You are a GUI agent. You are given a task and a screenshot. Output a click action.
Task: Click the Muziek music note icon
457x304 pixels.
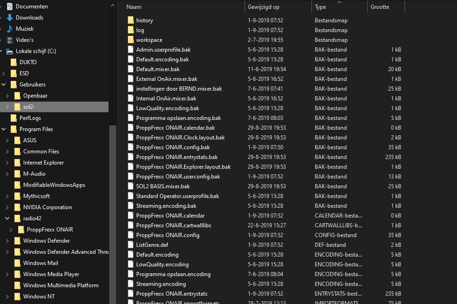tap(9, 29)
